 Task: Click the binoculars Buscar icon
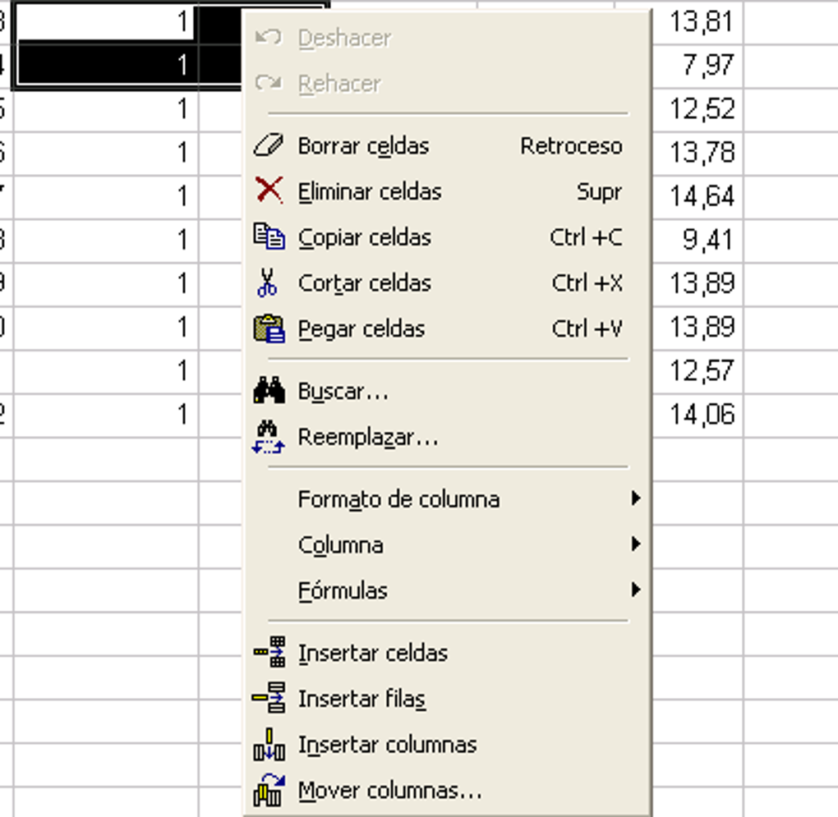pos(269,392)
